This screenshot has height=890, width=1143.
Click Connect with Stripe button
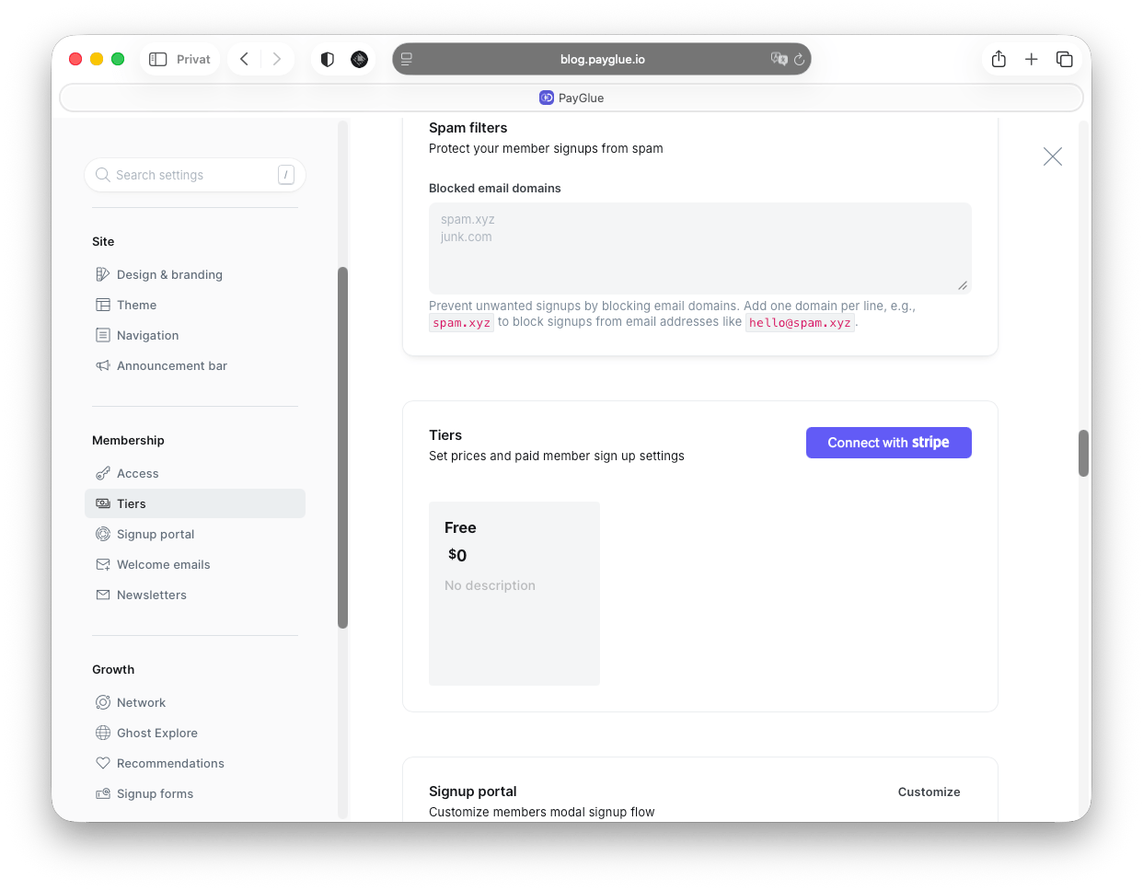pyautogui.click(x=889, y=443)
